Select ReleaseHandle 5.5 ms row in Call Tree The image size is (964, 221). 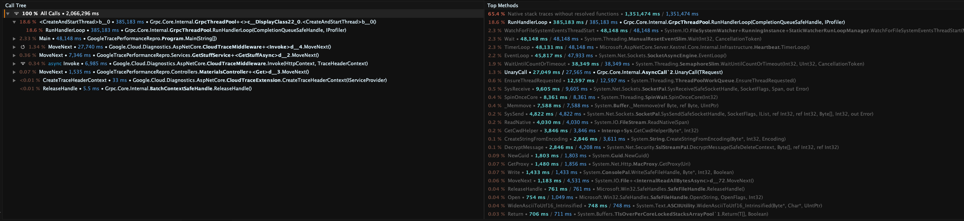coord(243,89)
